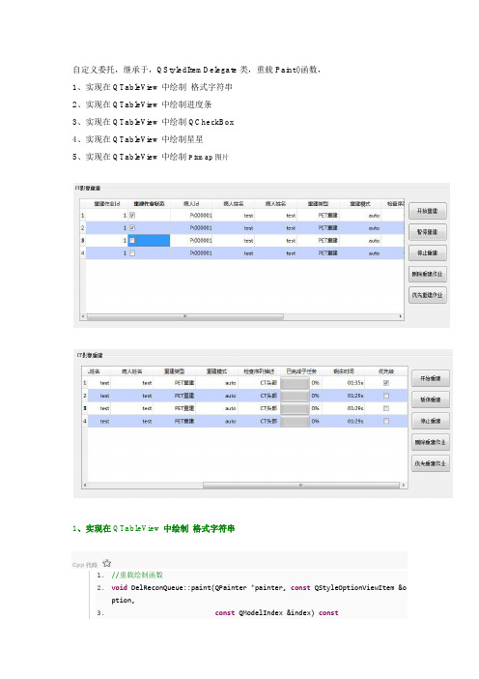Select the 01:35s remaining time cell
Viewport: 479px width, 679px height.
pyautogui.click(x=344, y=383)
